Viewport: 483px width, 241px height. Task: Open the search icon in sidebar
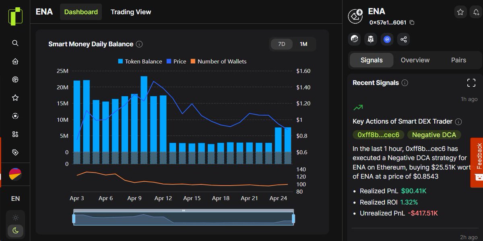pos(15,43)
